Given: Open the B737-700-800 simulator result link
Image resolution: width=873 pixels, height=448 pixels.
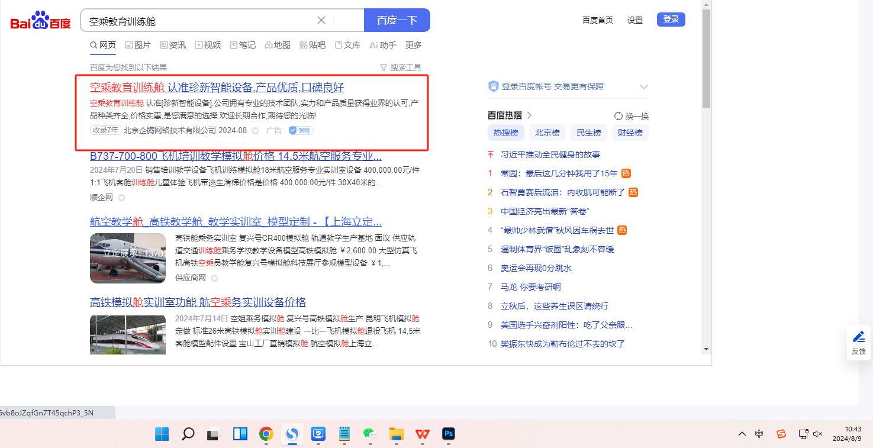Looking at the screenshot, I should coord(236,156).
